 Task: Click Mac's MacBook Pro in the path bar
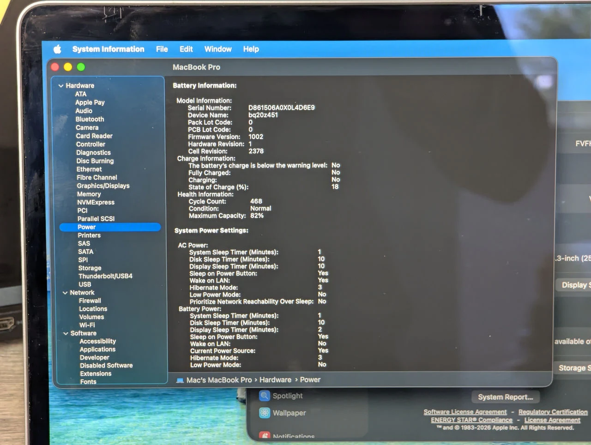pos(219,380)
